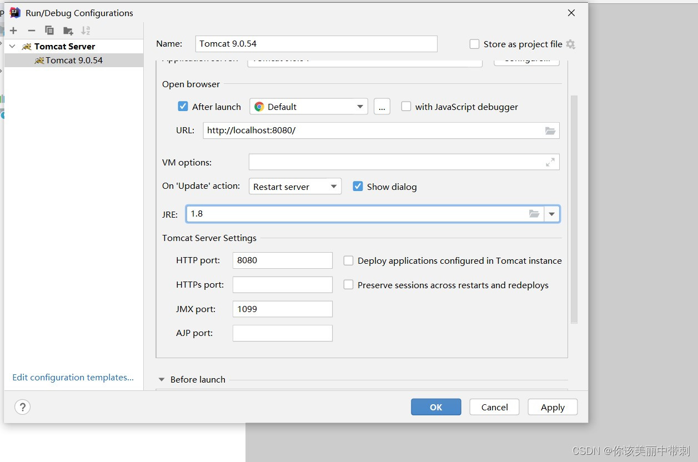Select Tomcat 9.0.54 in configuration tree
Image resolution: width=698 pixels, height=462 pixels.
[74, 60]
